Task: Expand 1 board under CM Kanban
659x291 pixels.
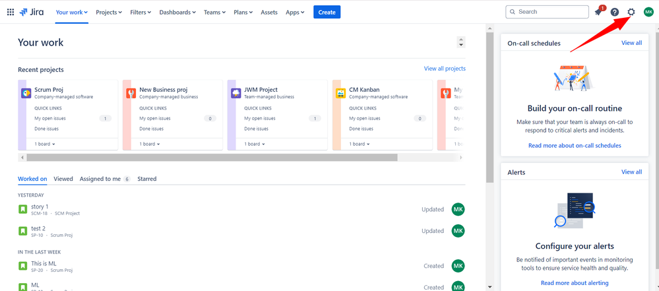Action: click(360, 144)
